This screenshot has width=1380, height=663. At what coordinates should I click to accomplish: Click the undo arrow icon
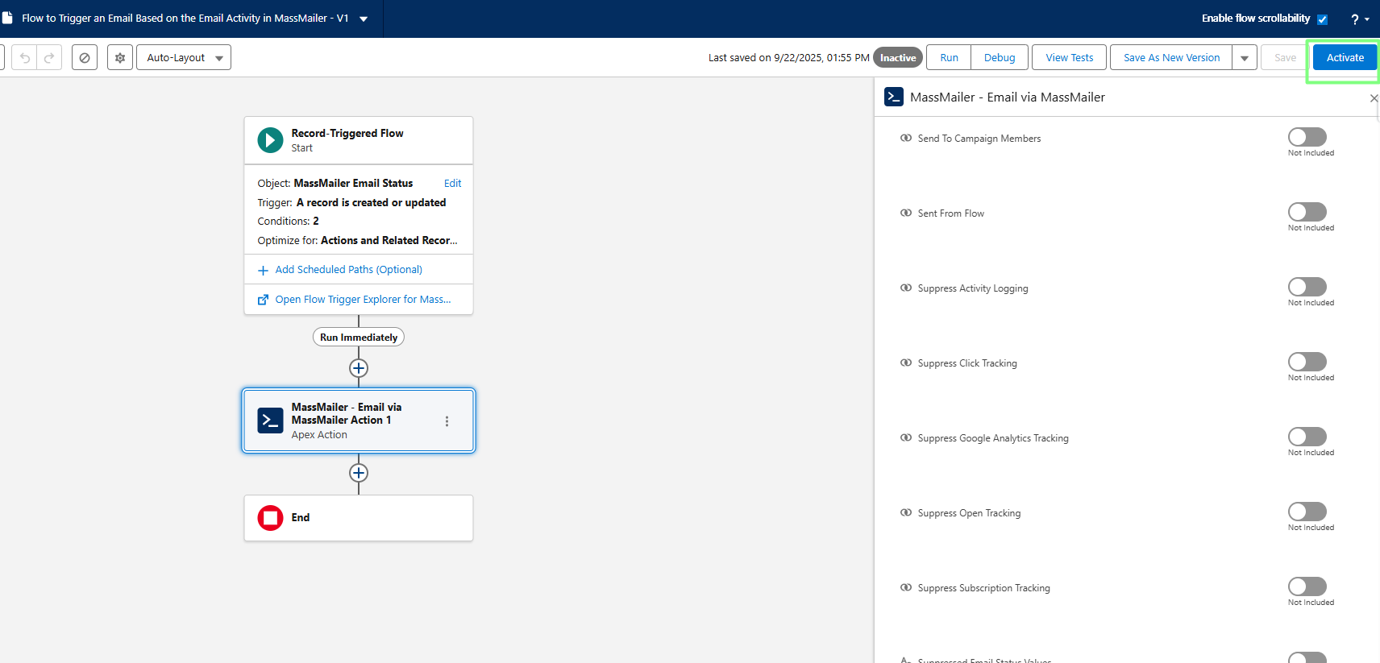point(25,58)
